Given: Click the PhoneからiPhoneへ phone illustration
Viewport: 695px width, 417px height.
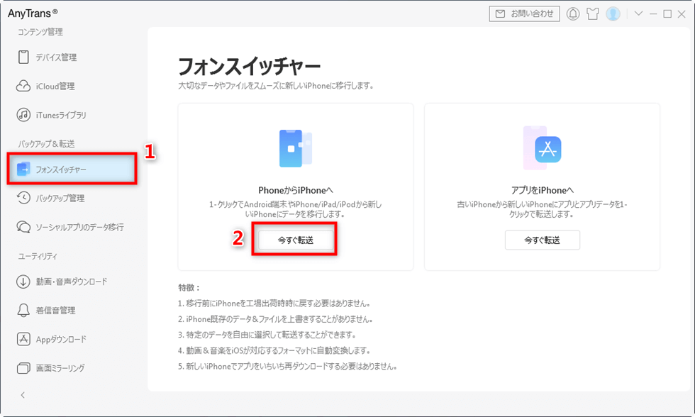Looking at the screenshot, I should pos(296,148).
